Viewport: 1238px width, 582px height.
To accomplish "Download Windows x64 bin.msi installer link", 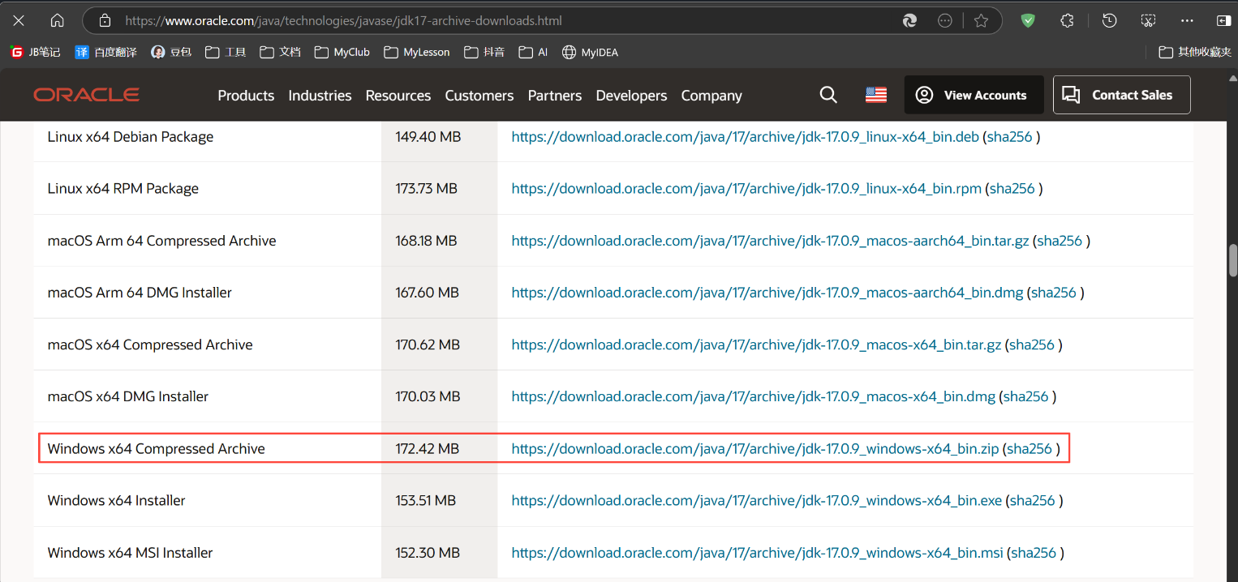I will (758, 553).
